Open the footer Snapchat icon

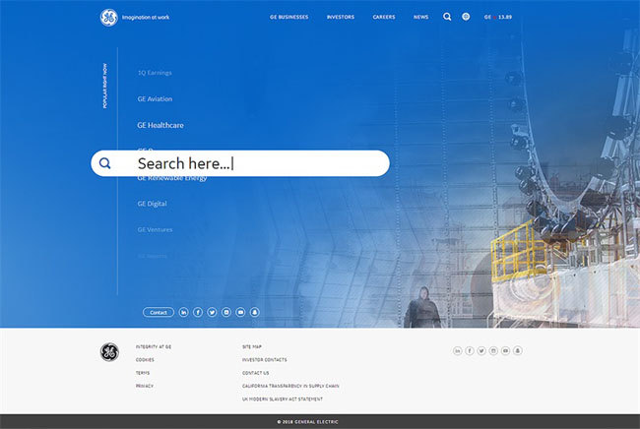[518, 350]
